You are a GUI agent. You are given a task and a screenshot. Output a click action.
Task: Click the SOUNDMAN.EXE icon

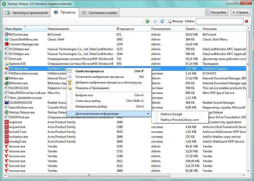click(6, 102)
